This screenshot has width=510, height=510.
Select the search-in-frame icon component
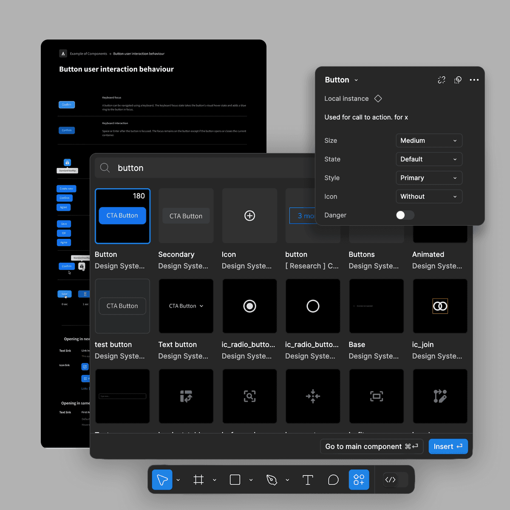pos(249,396)
